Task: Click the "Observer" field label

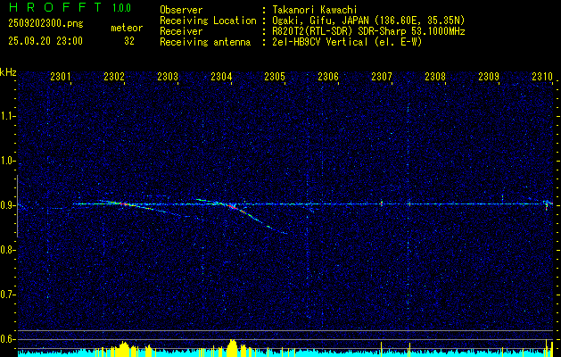Action: pyautogui.click(x=181, y=10)
